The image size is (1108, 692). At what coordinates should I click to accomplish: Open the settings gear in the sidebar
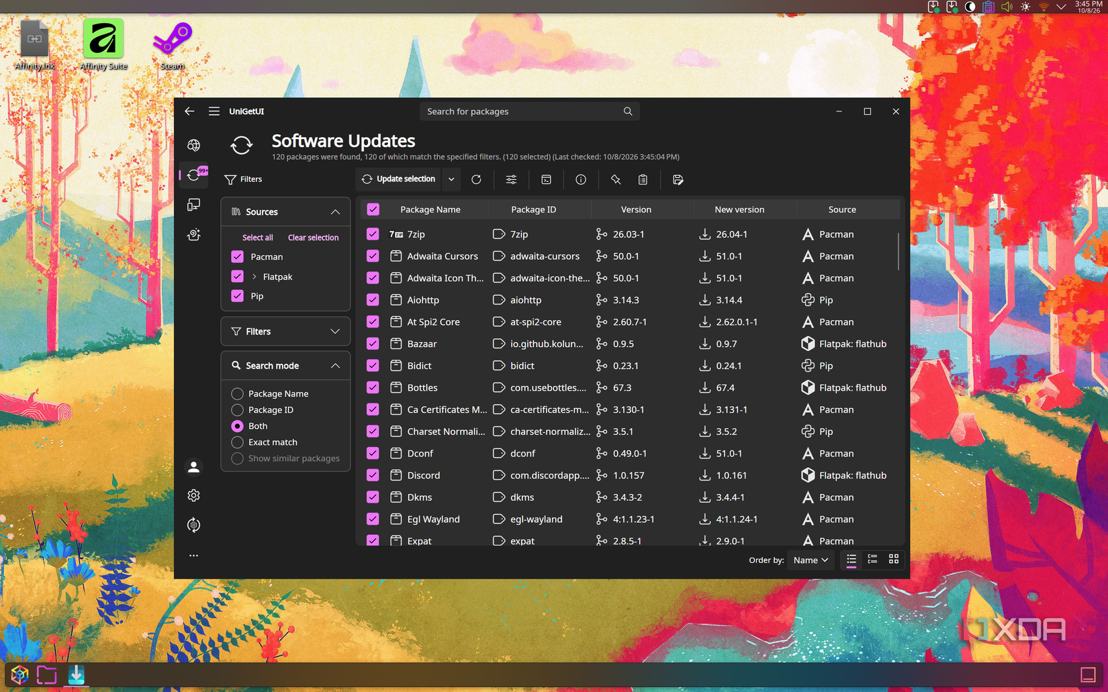(193, 495)
